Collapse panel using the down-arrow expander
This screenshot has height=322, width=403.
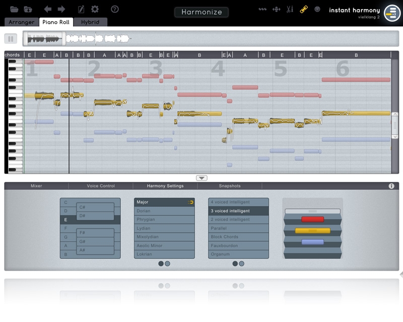pos(201,178)
